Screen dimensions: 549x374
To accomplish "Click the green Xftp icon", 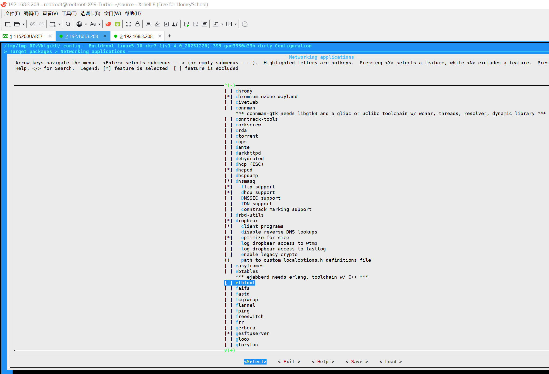I will click(117, 24).
